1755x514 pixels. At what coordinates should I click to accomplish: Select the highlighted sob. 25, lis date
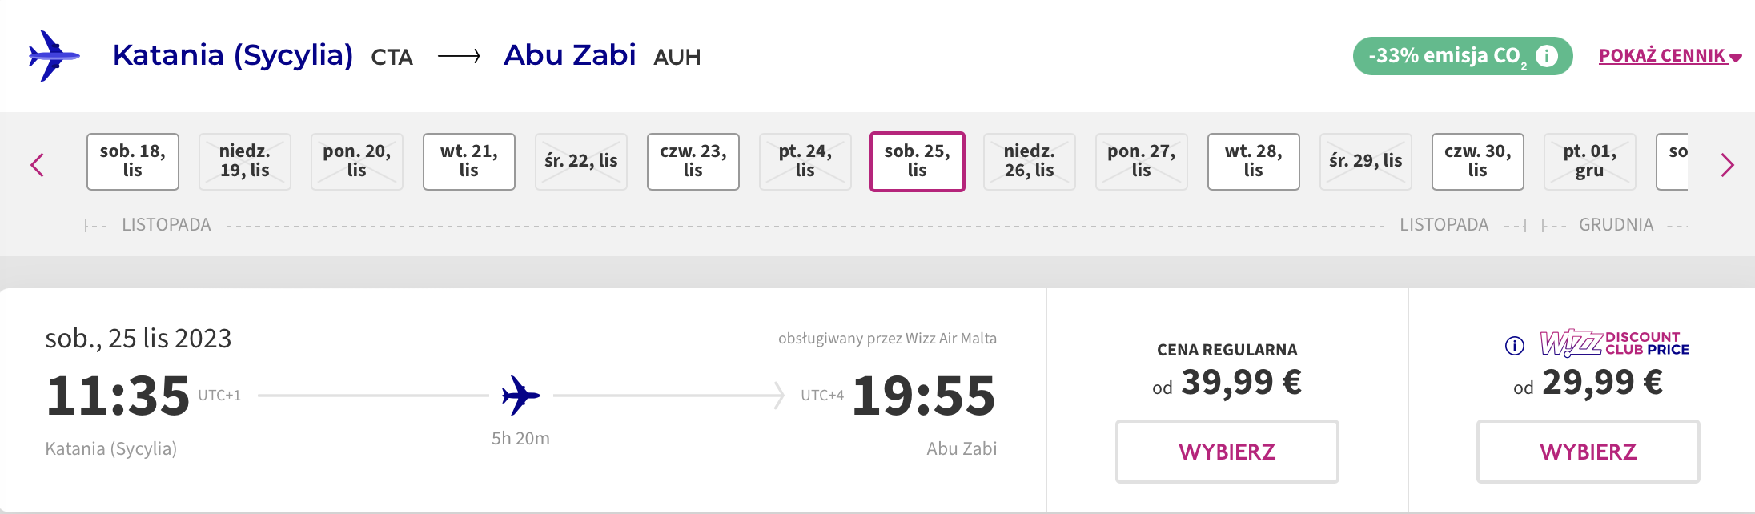(918, 162)
